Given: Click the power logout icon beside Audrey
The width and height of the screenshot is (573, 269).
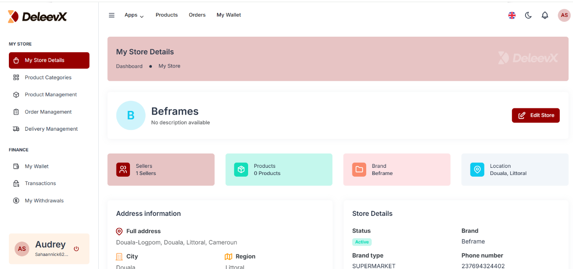Looking at the screenshot, I should click(x=76, y=249).
